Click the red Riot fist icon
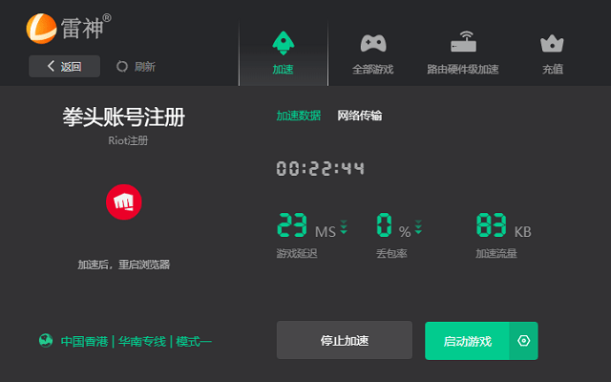This screenshot has height=382, width=611. [x=125, y=202]
